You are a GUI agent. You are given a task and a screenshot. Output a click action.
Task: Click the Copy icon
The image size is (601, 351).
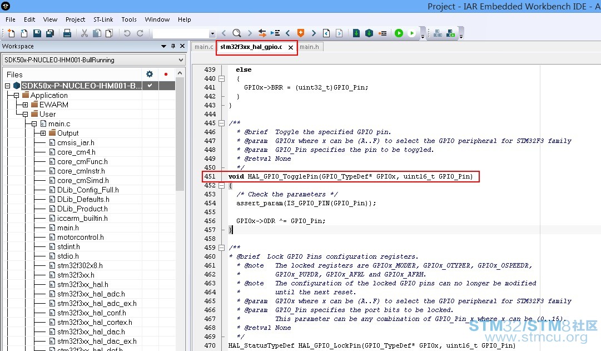(97, 33)
